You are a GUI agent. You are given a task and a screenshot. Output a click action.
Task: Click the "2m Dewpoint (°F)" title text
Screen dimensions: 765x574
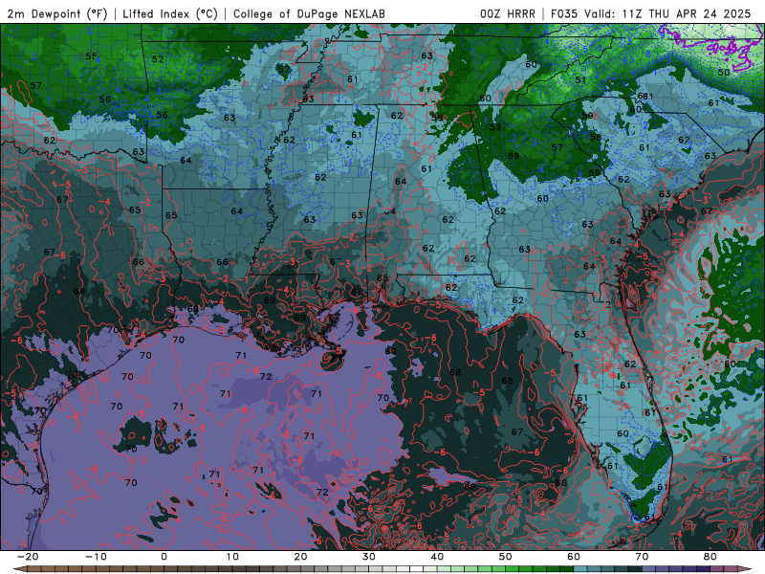[x=57, y=13]
